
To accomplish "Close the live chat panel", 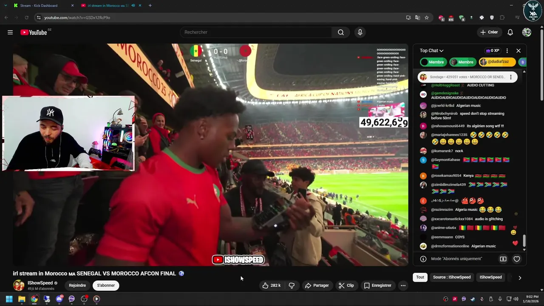I will click(518, 51).
